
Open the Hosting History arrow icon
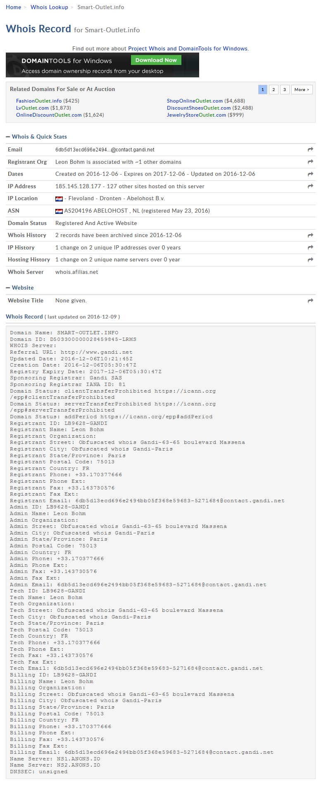[x=310, y=260]
